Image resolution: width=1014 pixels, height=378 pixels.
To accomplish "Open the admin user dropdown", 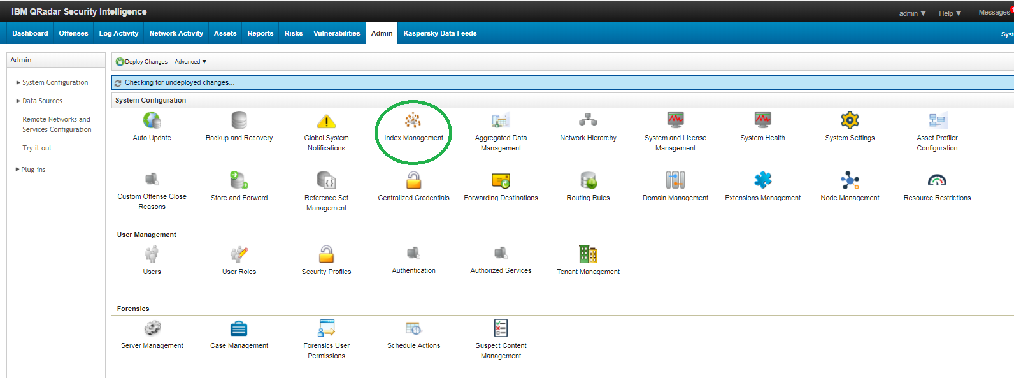I will pyautogui.click(x=912, y=13).
